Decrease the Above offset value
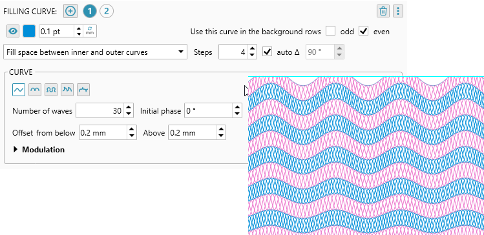The width and height of the screenshot is (484, 235). pos(221,136)
